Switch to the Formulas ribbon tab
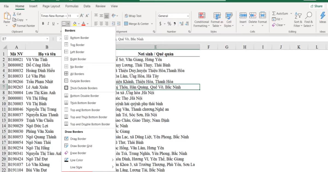328x172 pixels. point(72,6)
